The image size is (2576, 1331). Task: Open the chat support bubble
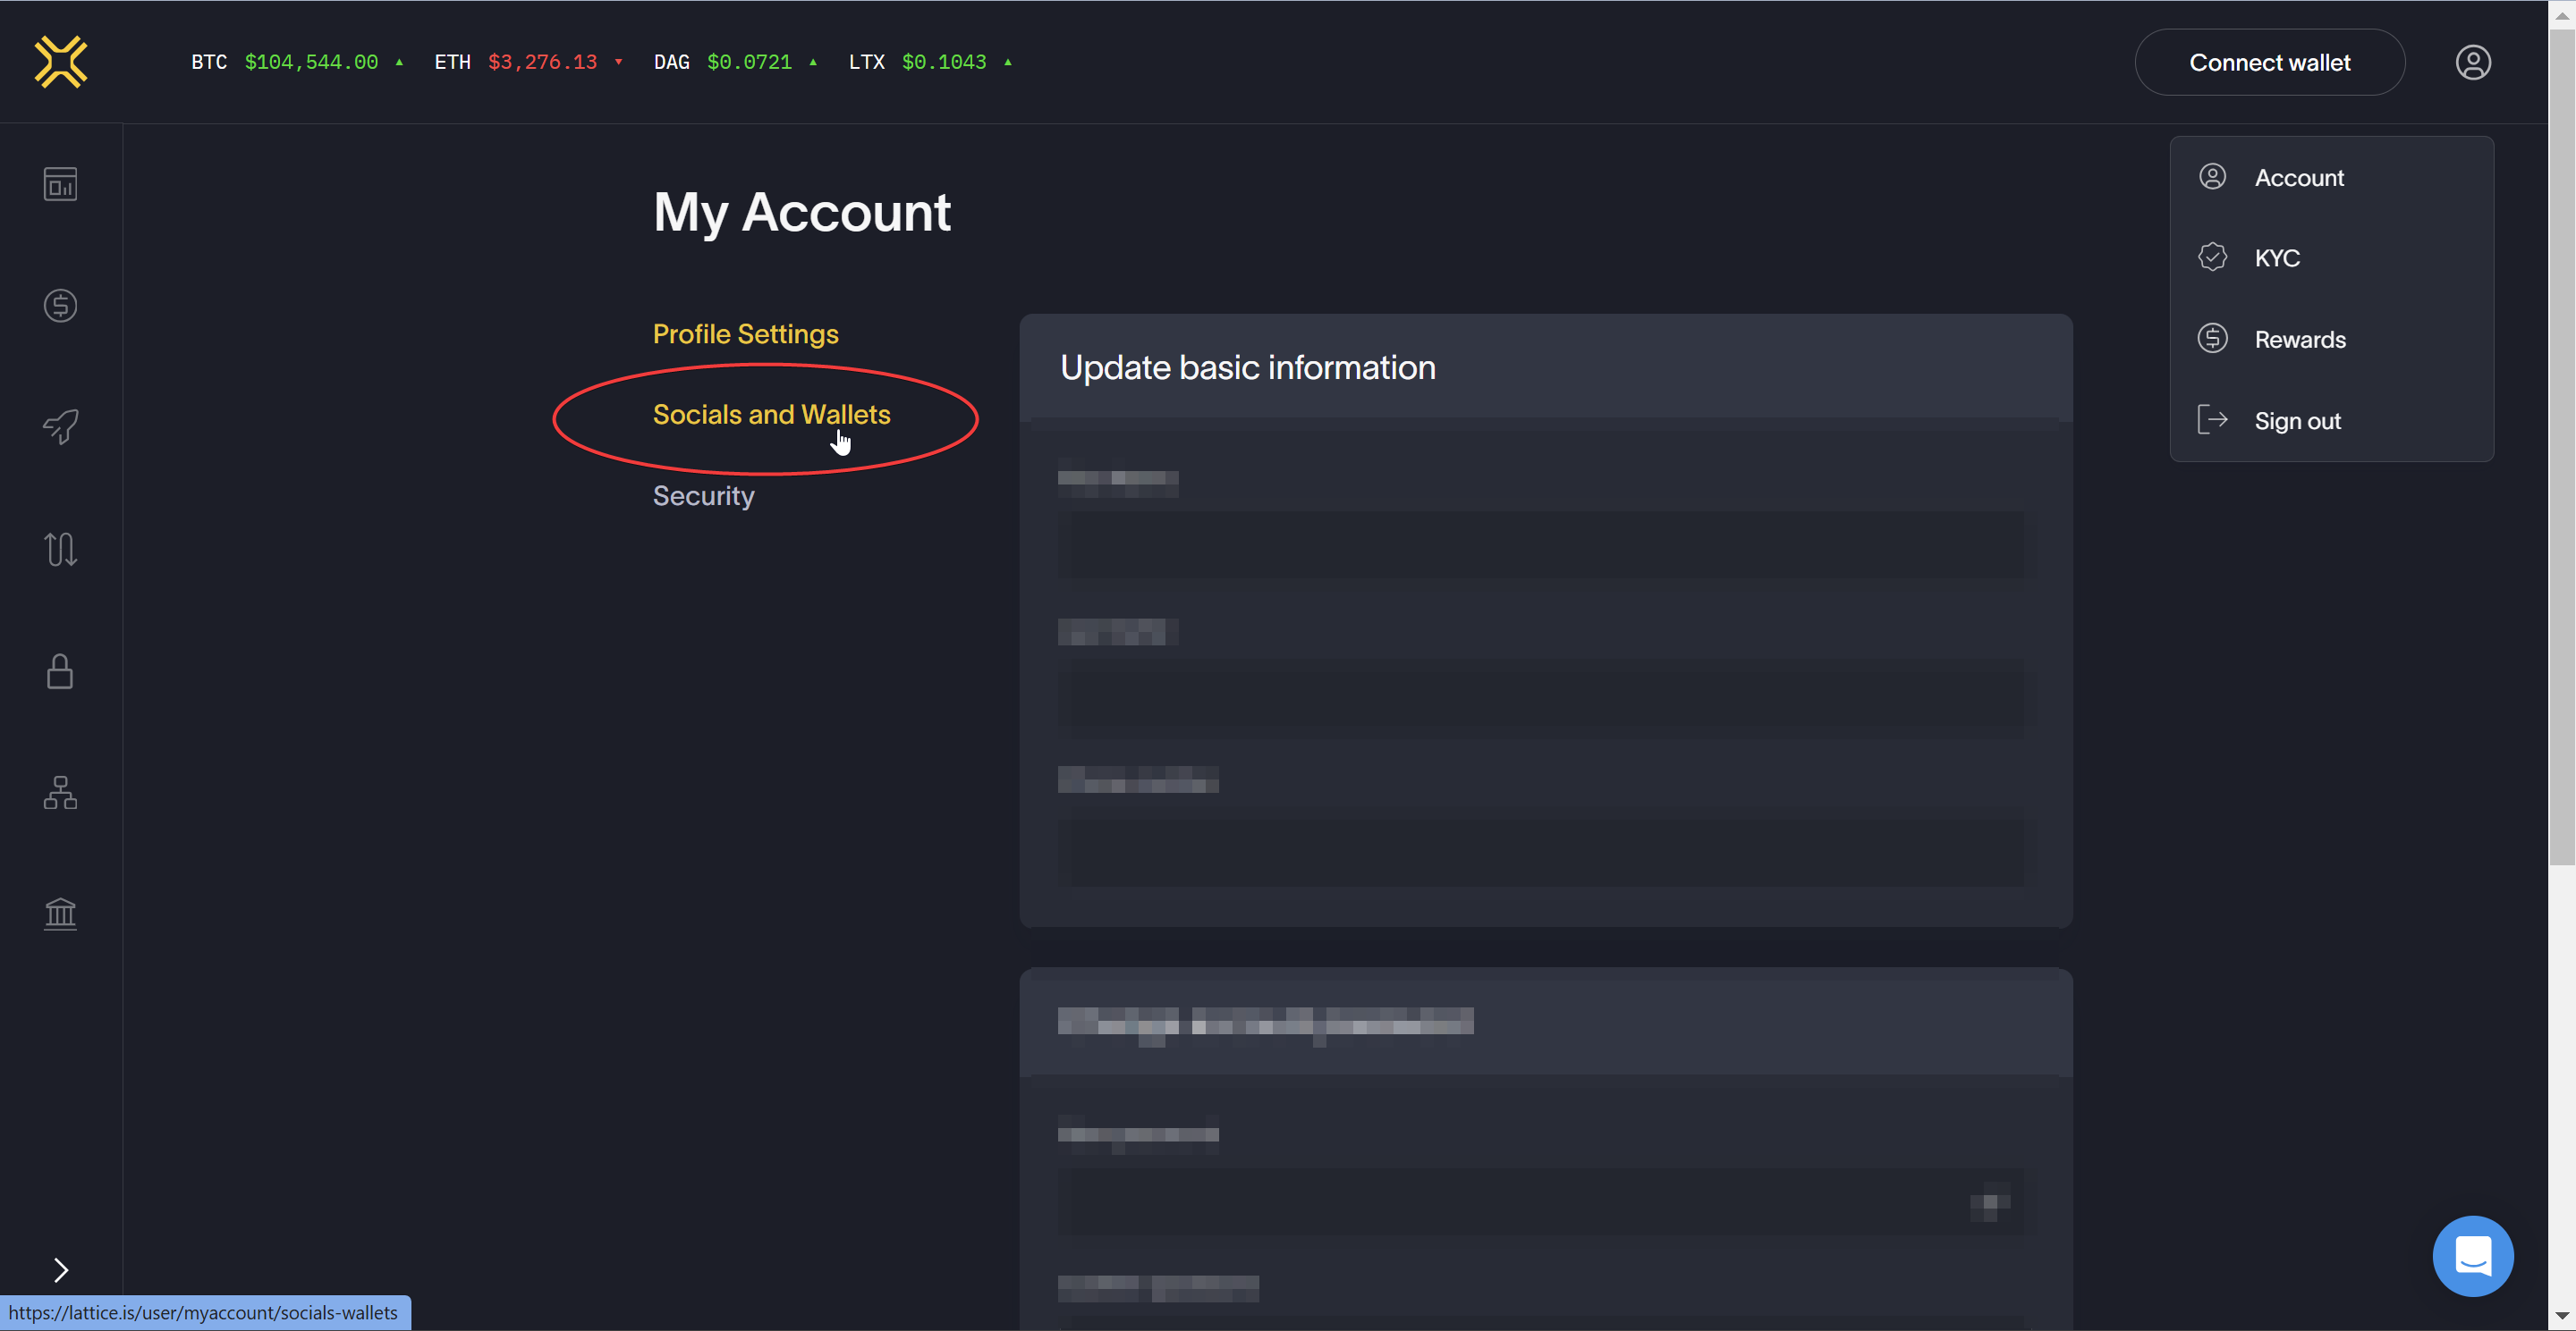[2472, 1255]
